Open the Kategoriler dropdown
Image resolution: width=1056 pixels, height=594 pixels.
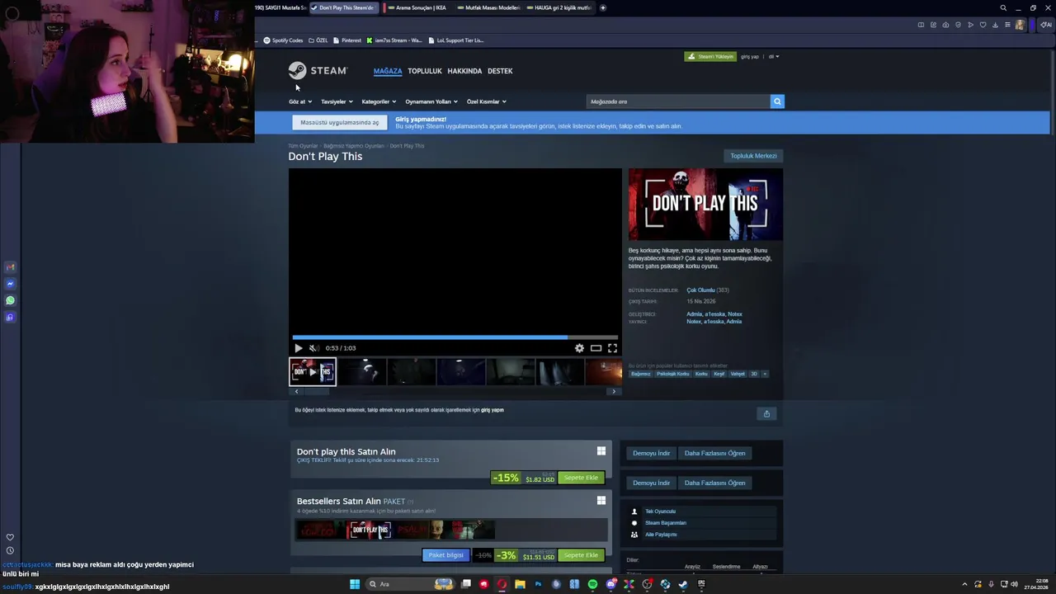[x=379, y=101]
